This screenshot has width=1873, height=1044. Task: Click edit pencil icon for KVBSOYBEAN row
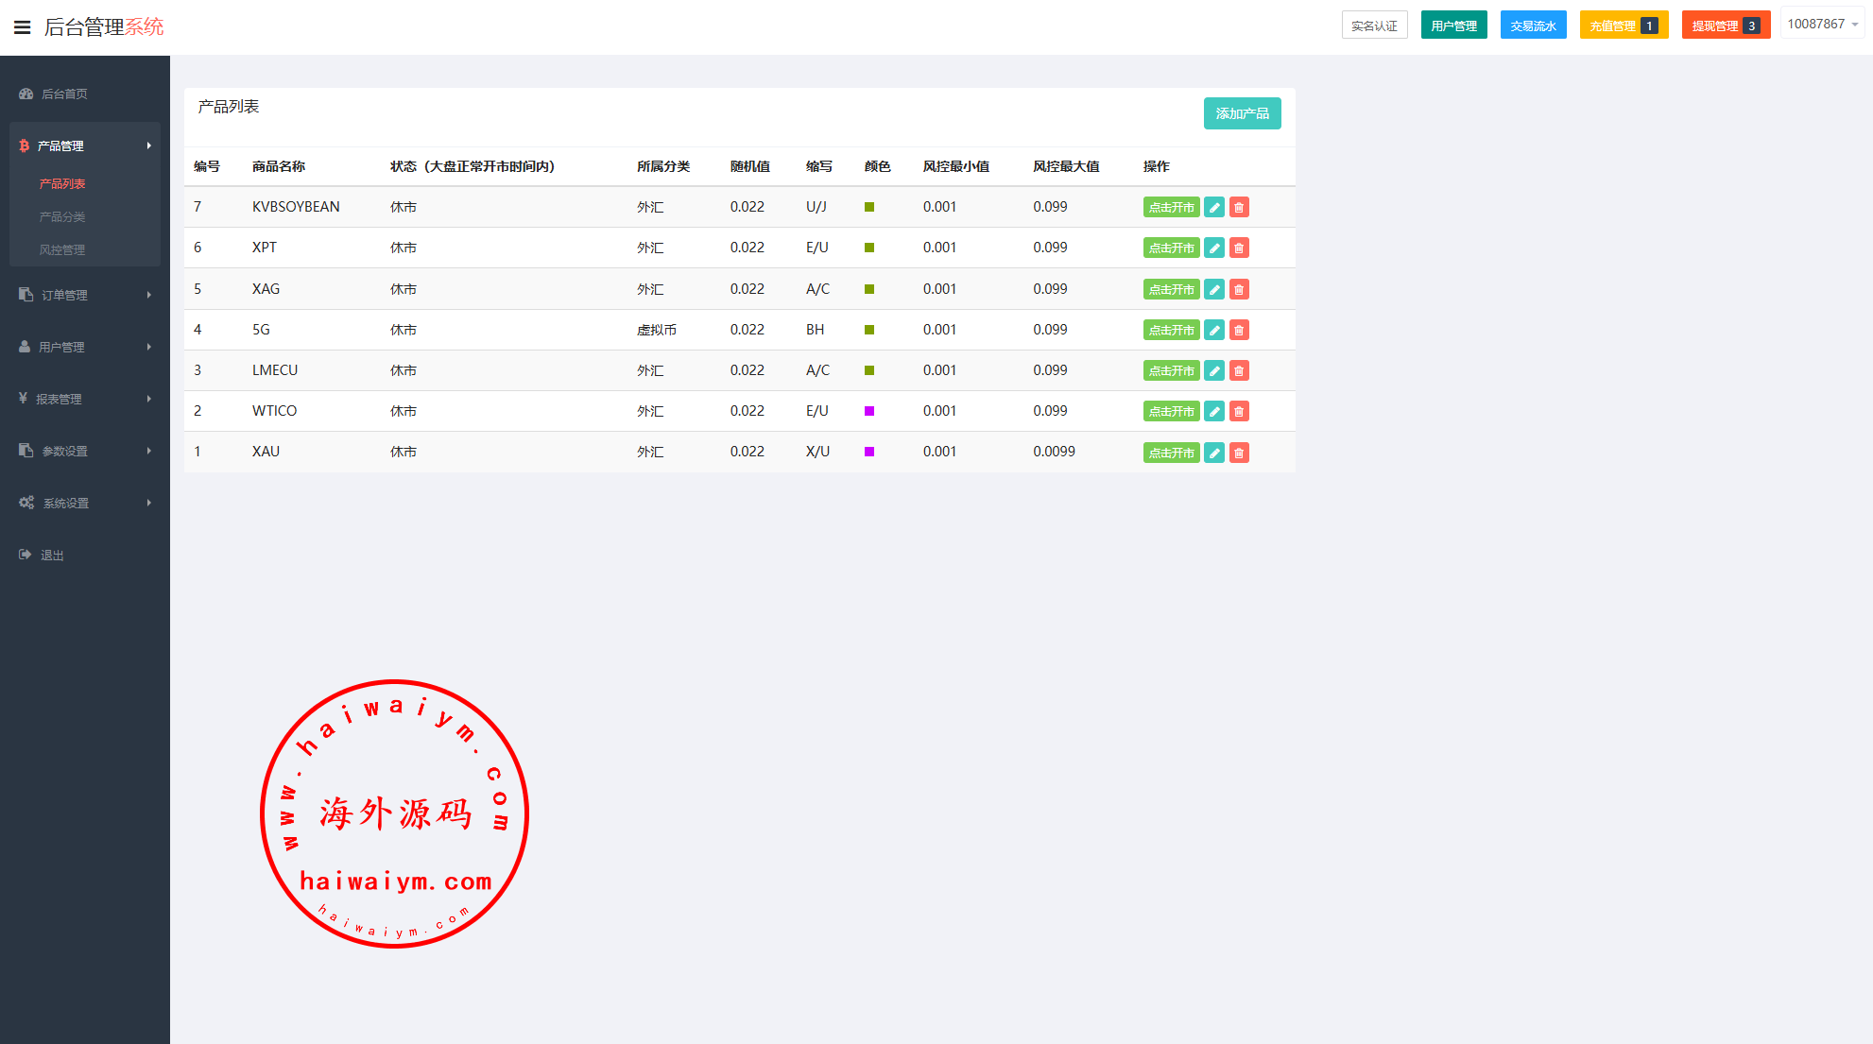[1214, 208]
